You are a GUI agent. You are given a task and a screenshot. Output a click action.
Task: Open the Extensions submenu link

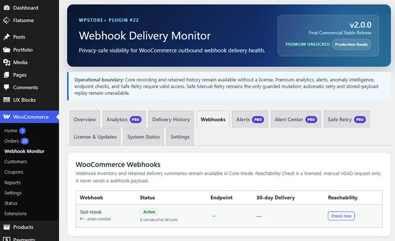click(15, 213)
